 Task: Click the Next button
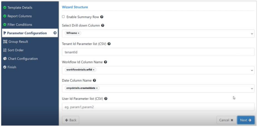point(246,120)
